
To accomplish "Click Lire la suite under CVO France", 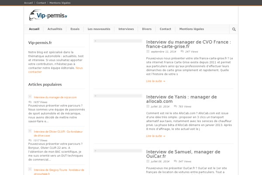I will click(155, 81).
